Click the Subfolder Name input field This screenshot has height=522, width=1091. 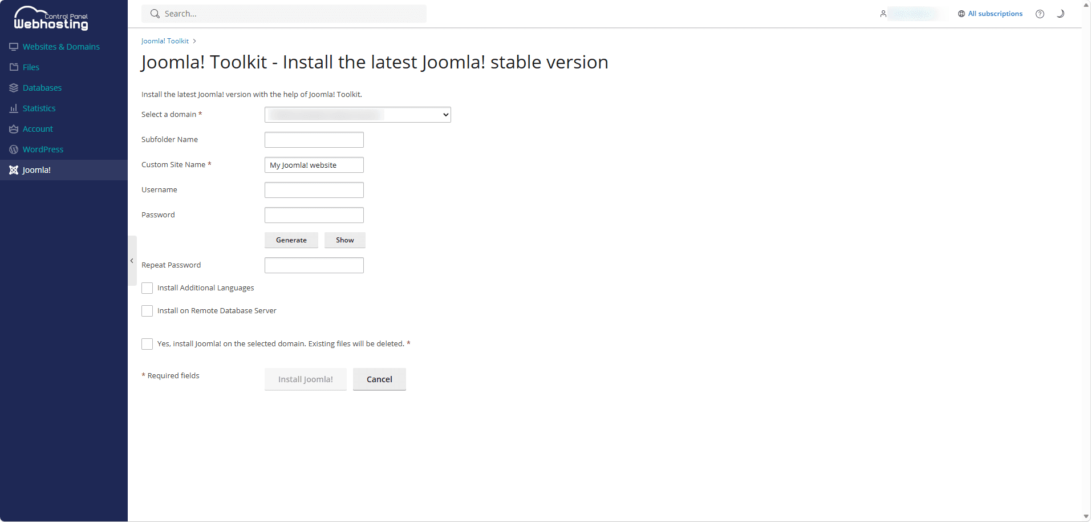314,140
